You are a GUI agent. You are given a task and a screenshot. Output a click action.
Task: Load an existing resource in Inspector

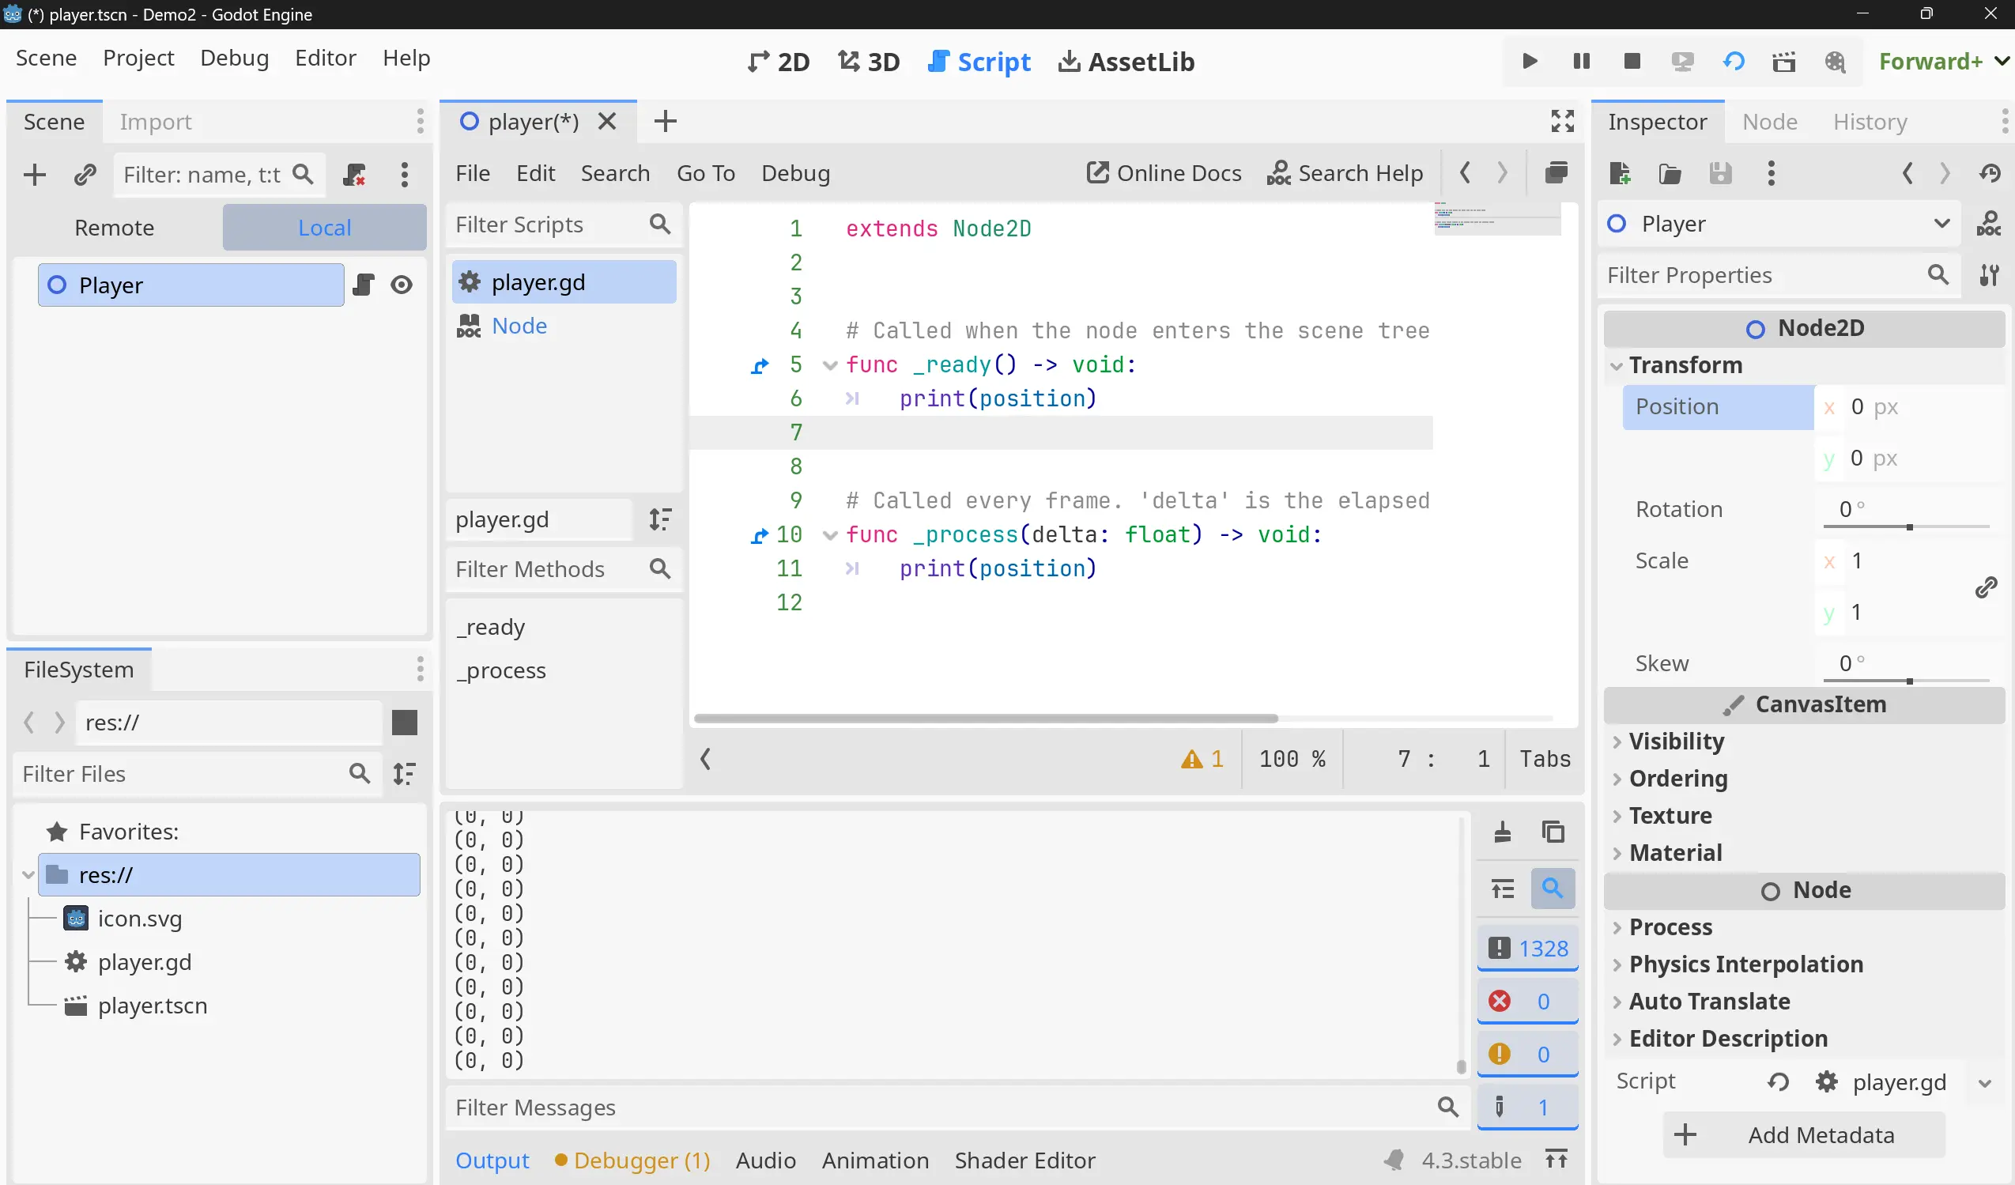[1670, 172]
